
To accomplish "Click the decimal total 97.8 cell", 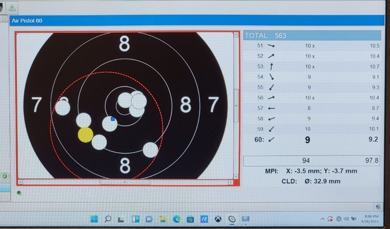I will [372, 161].
